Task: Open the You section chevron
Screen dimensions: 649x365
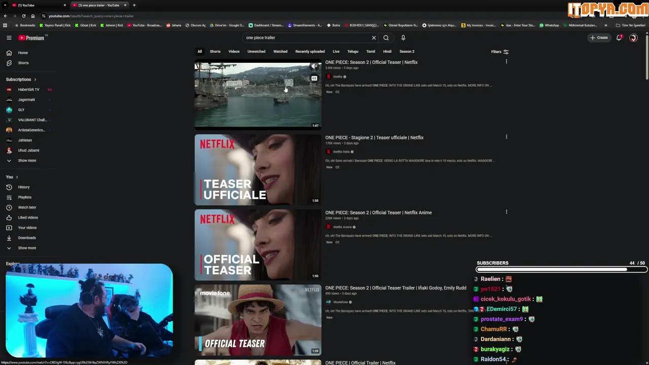Action: pyautogui.click(x=17, y=177)
